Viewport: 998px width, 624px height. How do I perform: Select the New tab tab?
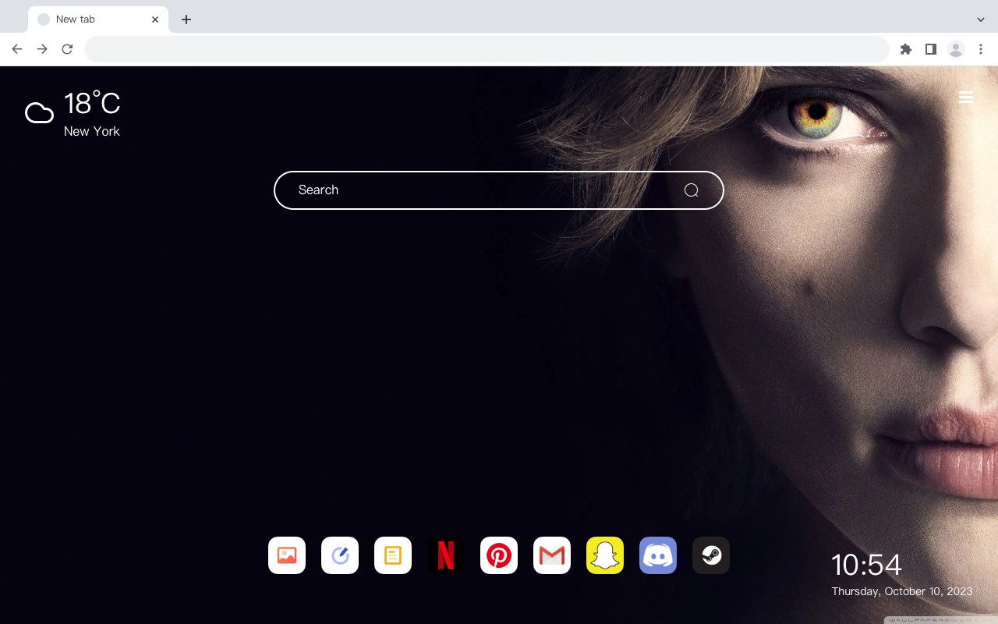coord(98,19)
